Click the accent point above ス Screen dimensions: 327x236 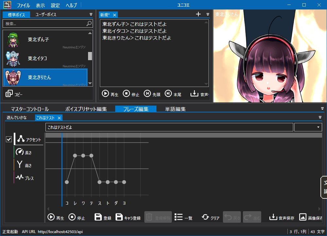100,182
